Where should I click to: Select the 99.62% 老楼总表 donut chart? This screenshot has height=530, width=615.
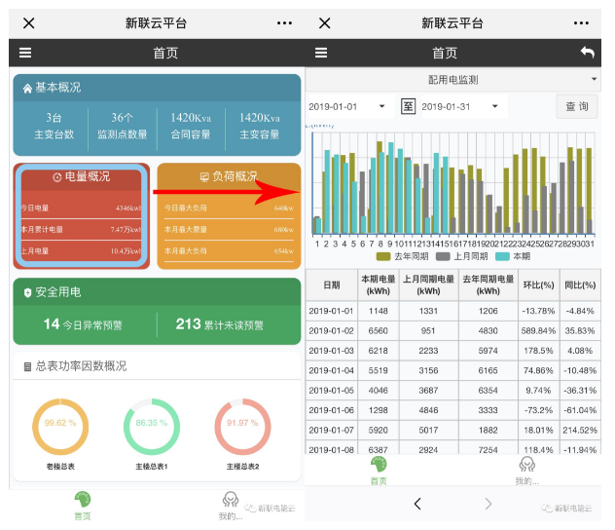[x=60, y=426]
